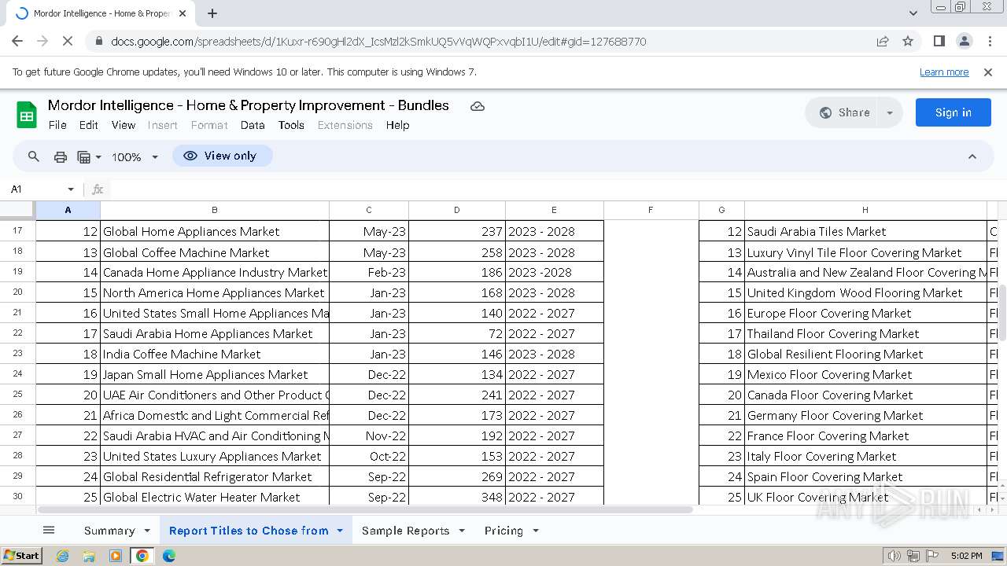Click the address bar URL field

pos(378,42)
